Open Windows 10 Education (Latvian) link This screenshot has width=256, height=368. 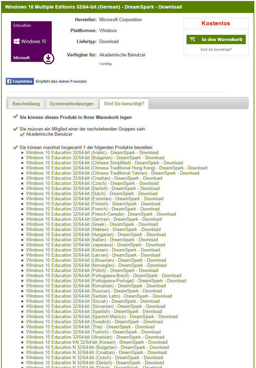(x=93, y=255)
